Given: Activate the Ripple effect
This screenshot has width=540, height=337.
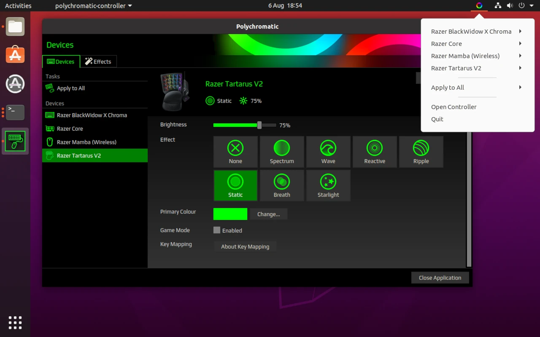Looking at the screenshot, I should [x=421, y=152].
